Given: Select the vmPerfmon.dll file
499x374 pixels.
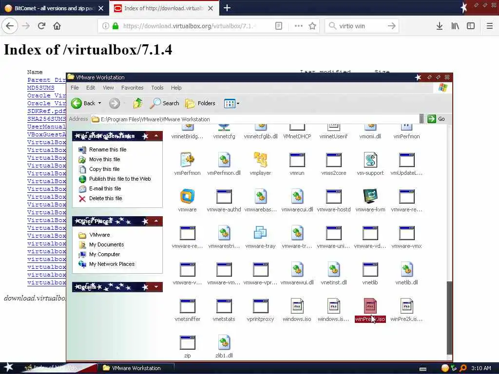Looking at the screenshot, I should (x=224, y=160).
